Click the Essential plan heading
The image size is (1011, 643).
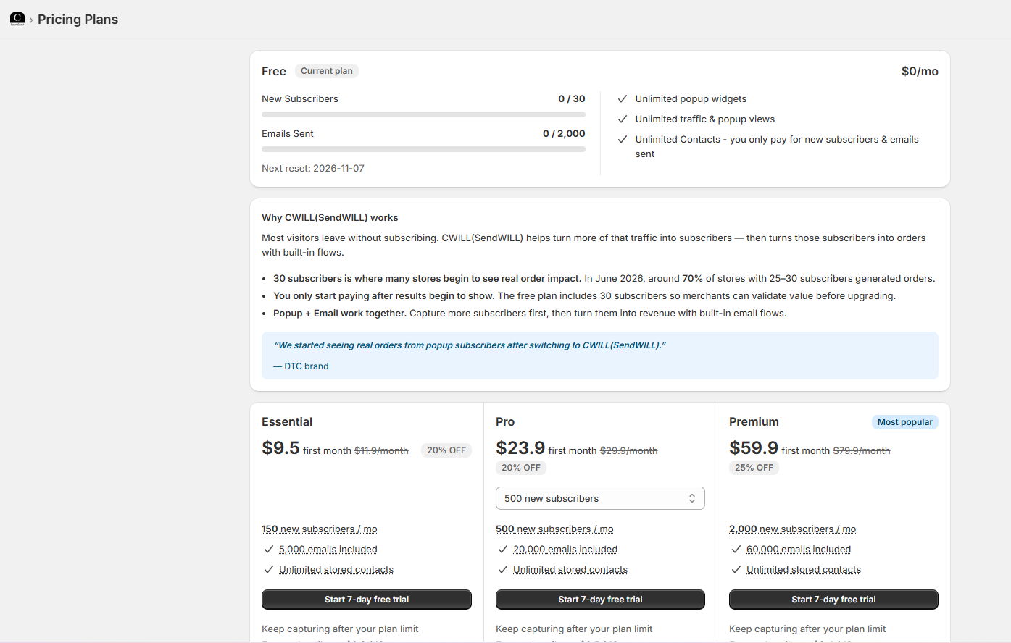pos(287,422)
